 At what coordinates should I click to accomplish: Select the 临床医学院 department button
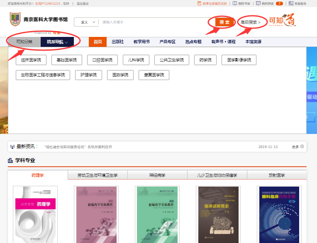click(x=31, y=60)
